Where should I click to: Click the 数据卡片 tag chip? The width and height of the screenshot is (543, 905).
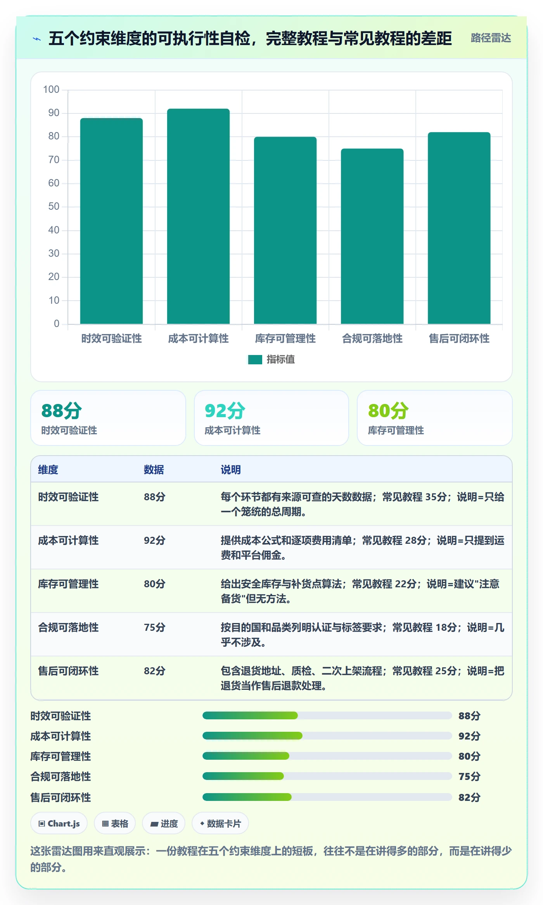(220, 823)
